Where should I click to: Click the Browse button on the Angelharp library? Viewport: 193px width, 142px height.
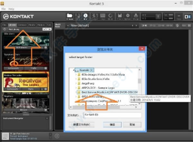[23, 110]
